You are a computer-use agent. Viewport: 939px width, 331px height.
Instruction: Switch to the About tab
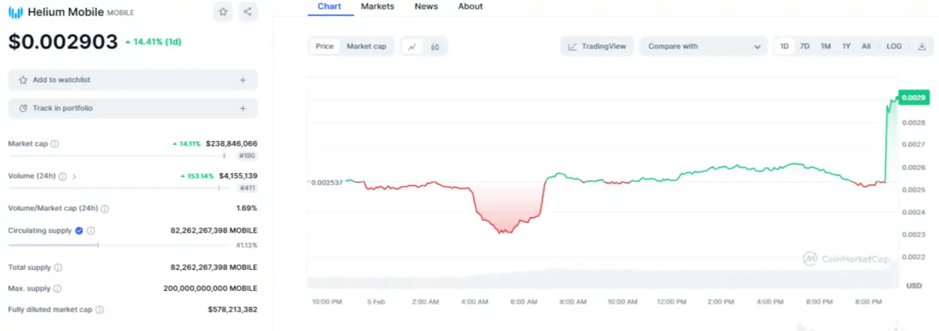click(470, 6)
